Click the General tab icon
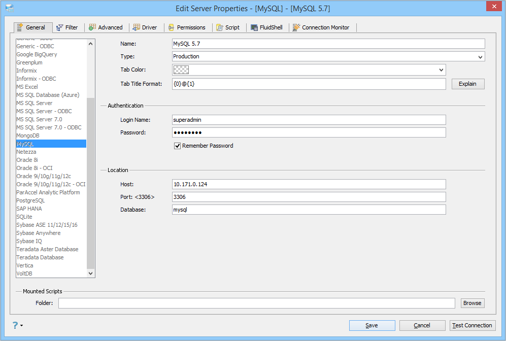This screenshot has width=506, height=341. click(20, 27)
